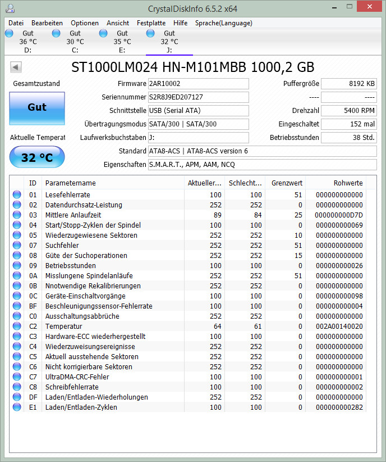Click status orb for Start/Stopp-Zyklen row
The height and width of the screenshot is (462, 386).
17,225
